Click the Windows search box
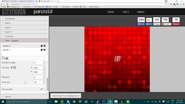Viewport: 185px width, 104px height. tap(26, 101)
